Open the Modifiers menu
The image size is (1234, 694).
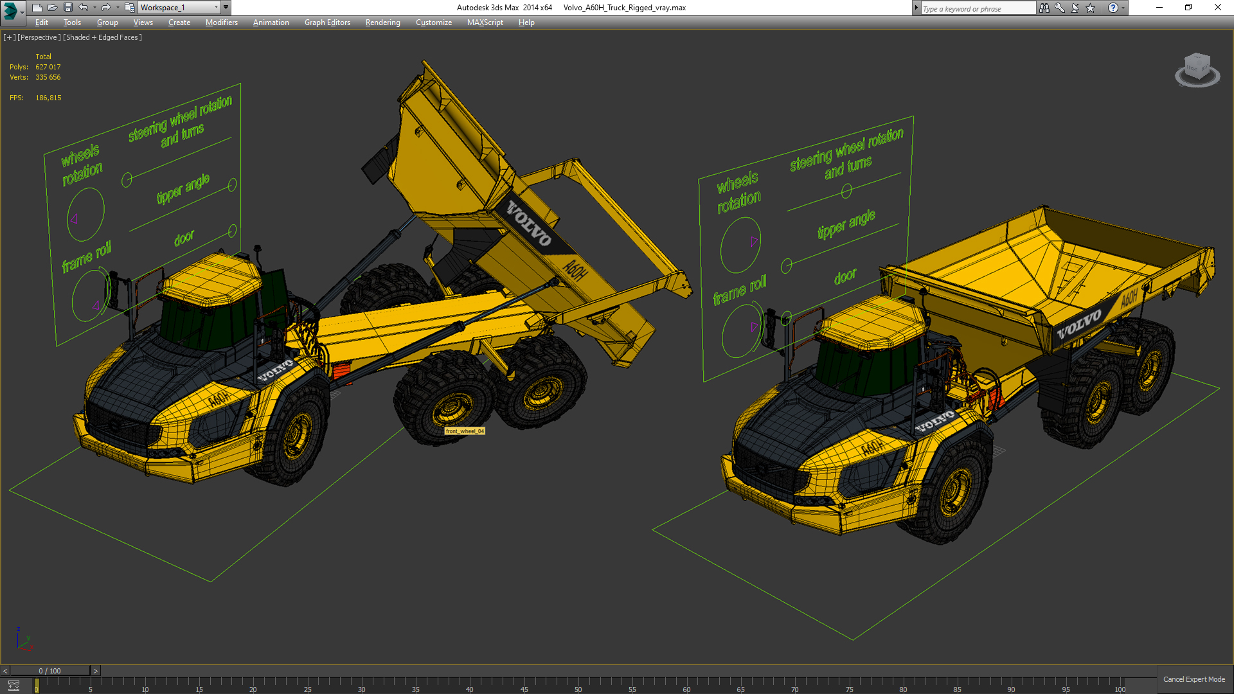pos(221,22)
